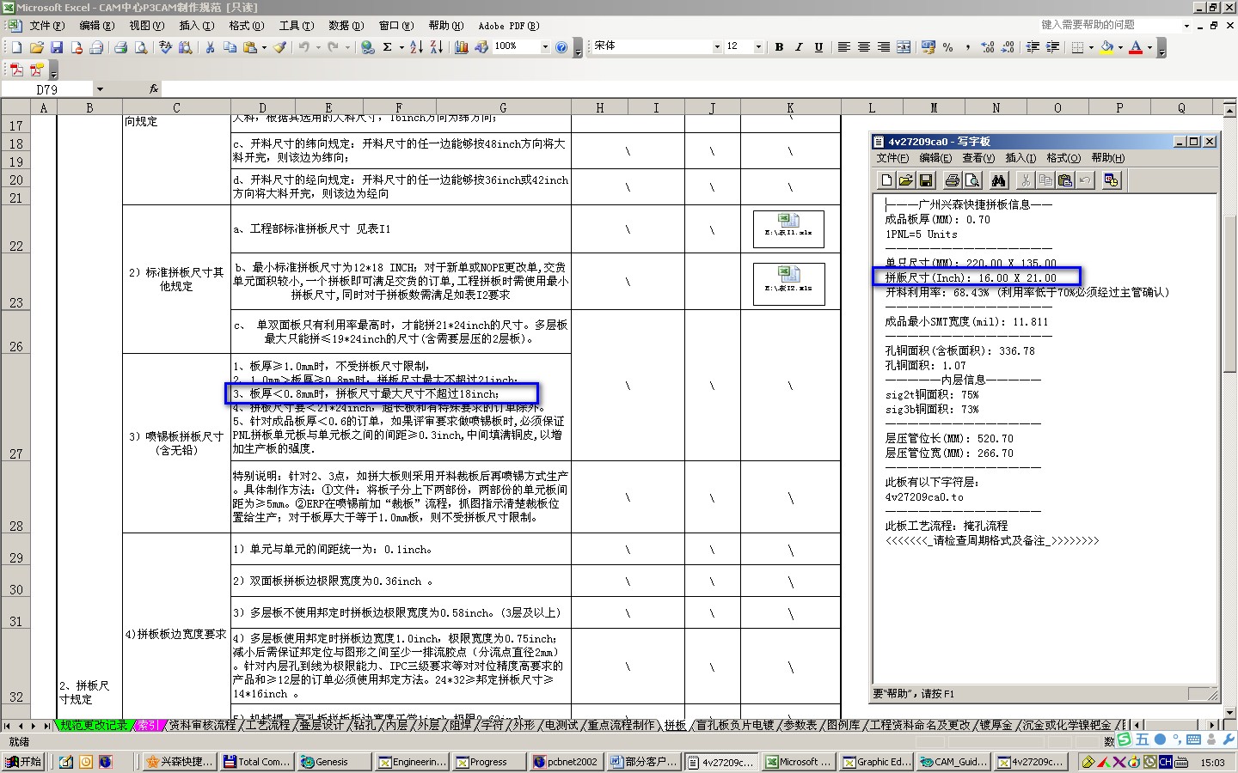This screenshot has height=773, width=1238.
Task: Open the 数据(D) menu in Excel
Action: click(346, 26)
